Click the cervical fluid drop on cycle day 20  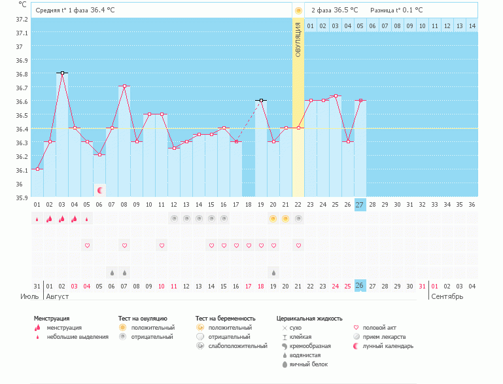(273, 272)
